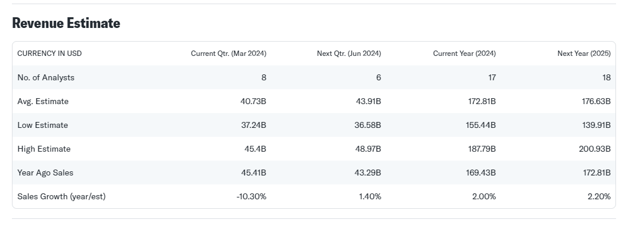Viewport: 622px width, 232px height.
Task: Click the Current Year (2024) column header
Action: tap(465, 54)
